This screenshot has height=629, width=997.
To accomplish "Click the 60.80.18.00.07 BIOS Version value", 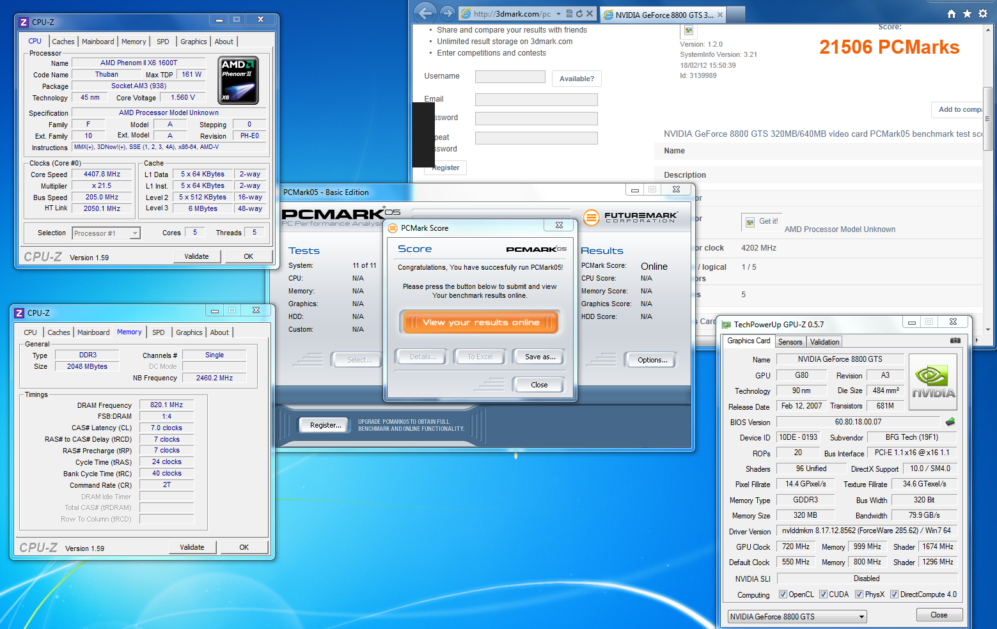I will coord(858,422).
